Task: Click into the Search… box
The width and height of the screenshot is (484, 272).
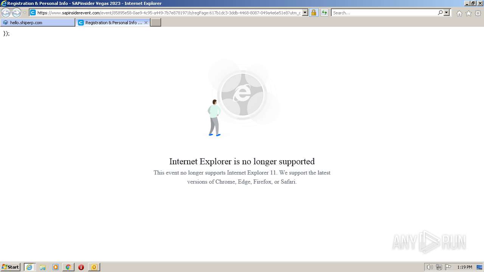Action: coord(384,13)
